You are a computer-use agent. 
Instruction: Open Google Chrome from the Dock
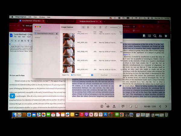click(122, 115)
